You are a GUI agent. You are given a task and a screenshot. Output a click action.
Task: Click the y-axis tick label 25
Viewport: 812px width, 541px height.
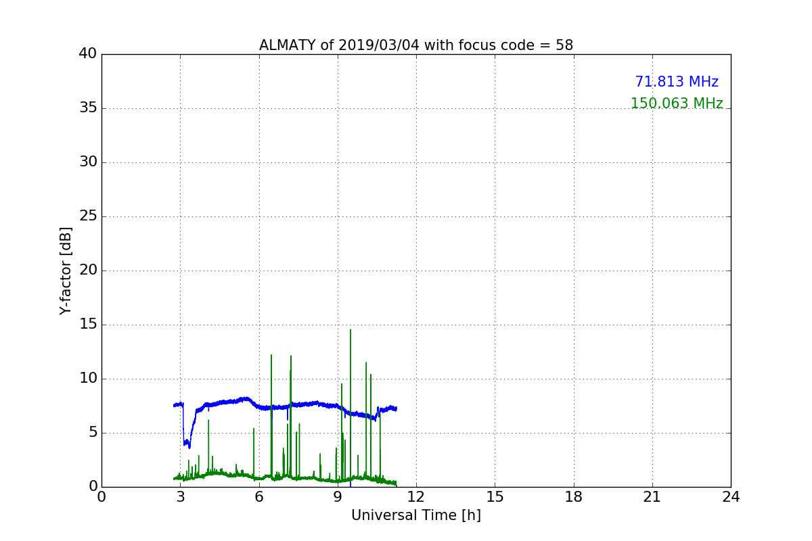click(x=88, y=216)
